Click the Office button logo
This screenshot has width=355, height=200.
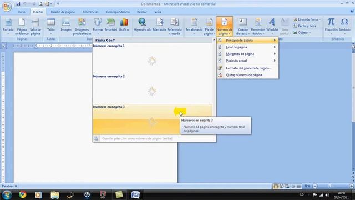[7, 7]
